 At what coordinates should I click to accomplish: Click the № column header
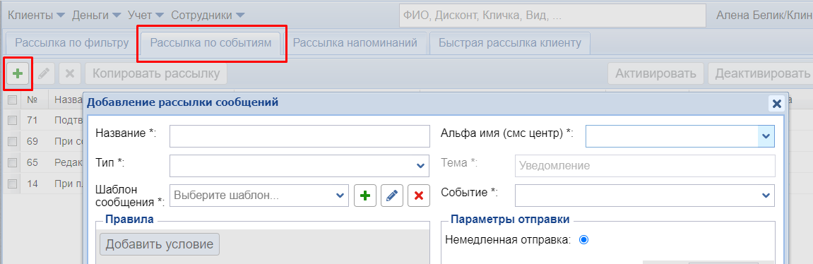(32, 100)
